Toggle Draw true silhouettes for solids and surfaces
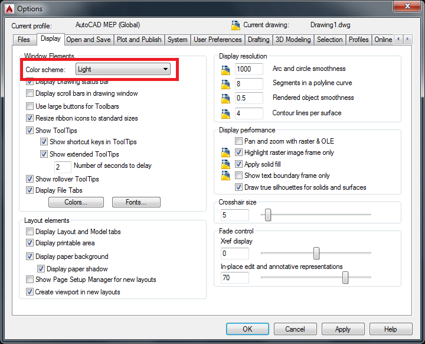 [238, 187]
